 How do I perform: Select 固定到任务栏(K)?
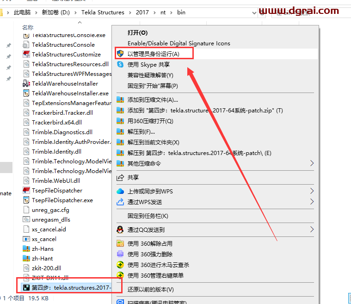(148, 216)
